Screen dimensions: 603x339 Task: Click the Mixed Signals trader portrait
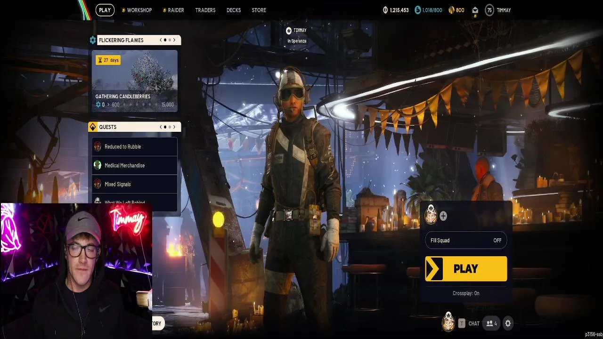coord(98,184)
